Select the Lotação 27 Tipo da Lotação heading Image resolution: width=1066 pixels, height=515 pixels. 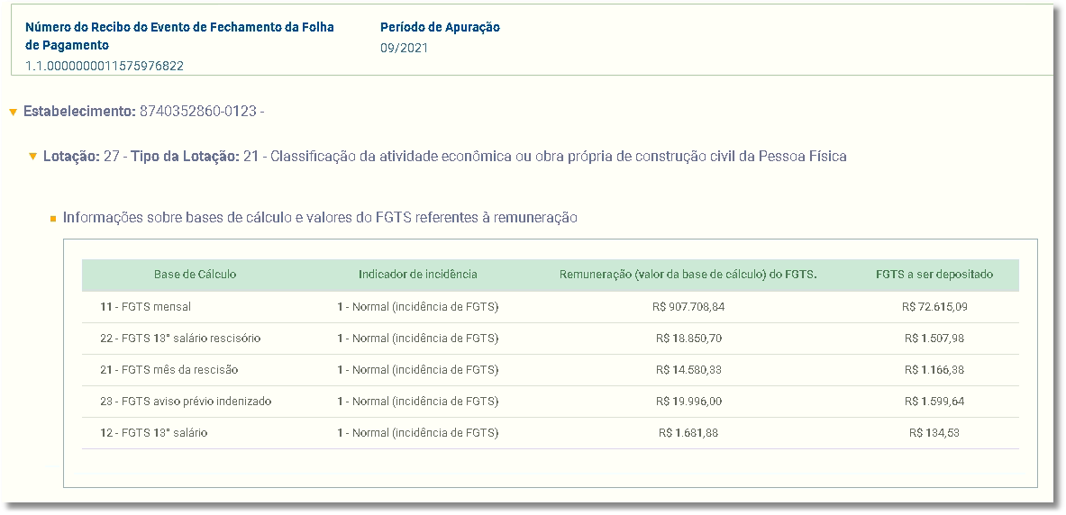click(444, 157)
